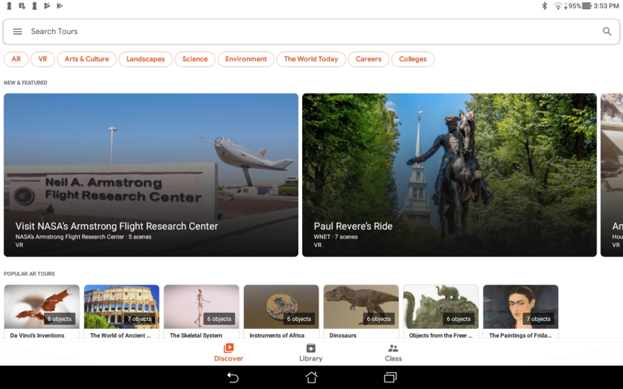Image resolution: width=623 pixels, height=389 pixels.
Task: Select the VR category chip
Action: [x=43, y=59]
